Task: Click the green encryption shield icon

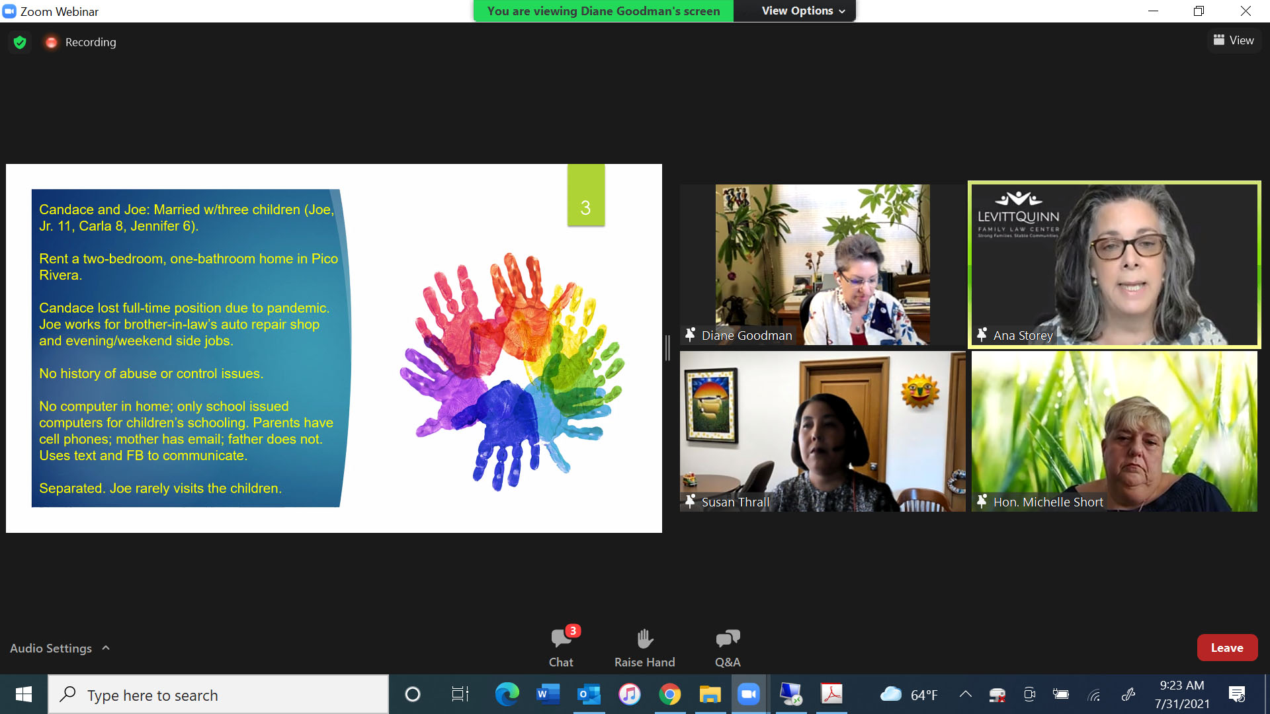Action: (20, 42)
